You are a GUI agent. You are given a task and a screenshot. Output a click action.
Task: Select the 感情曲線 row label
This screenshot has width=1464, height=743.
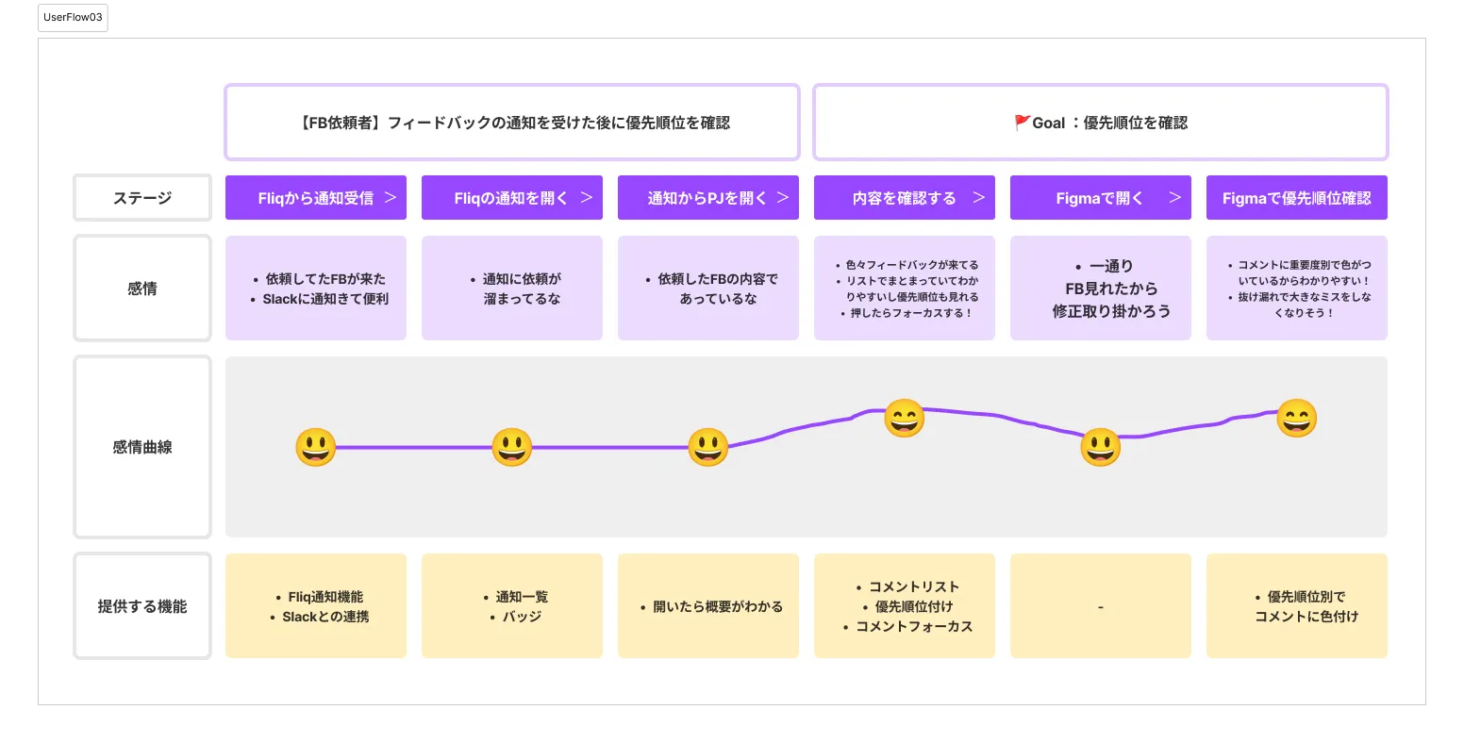(x=142, y=447)
